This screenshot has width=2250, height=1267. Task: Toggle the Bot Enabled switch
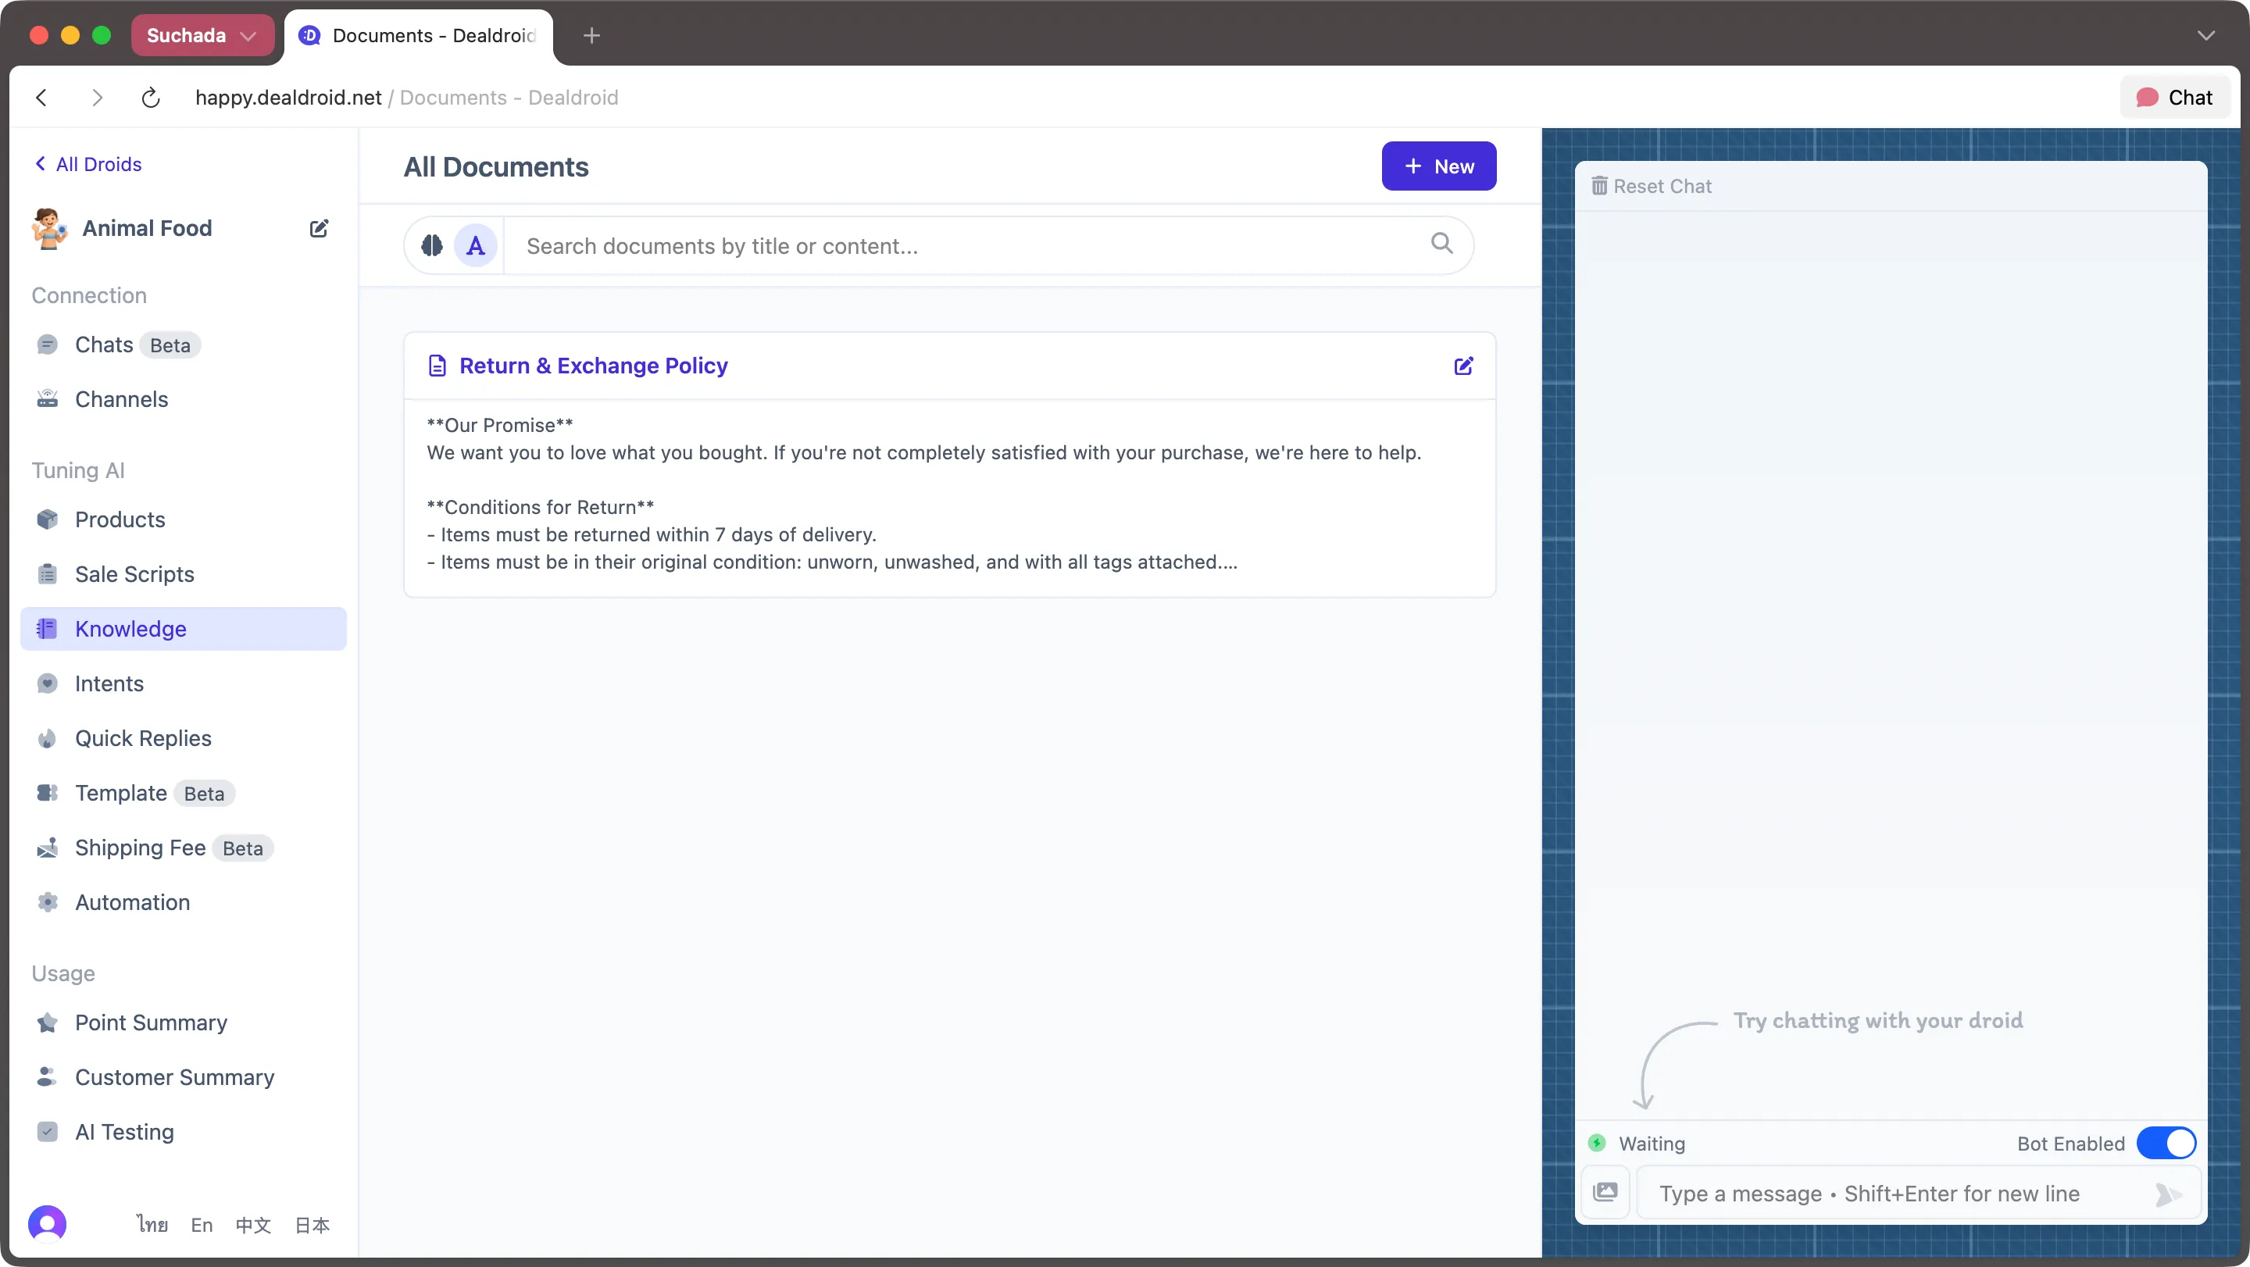(2166, 1143)
